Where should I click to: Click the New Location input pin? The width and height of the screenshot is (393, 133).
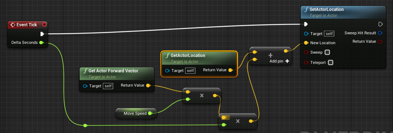pyautogui.click(x=306, y=43)
